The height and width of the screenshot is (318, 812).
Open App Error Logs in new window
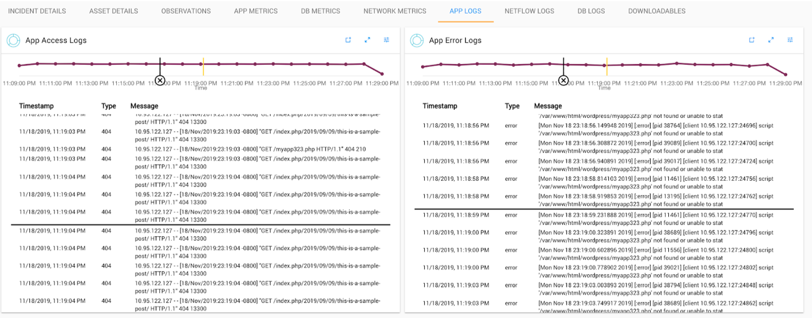point(752,40)
